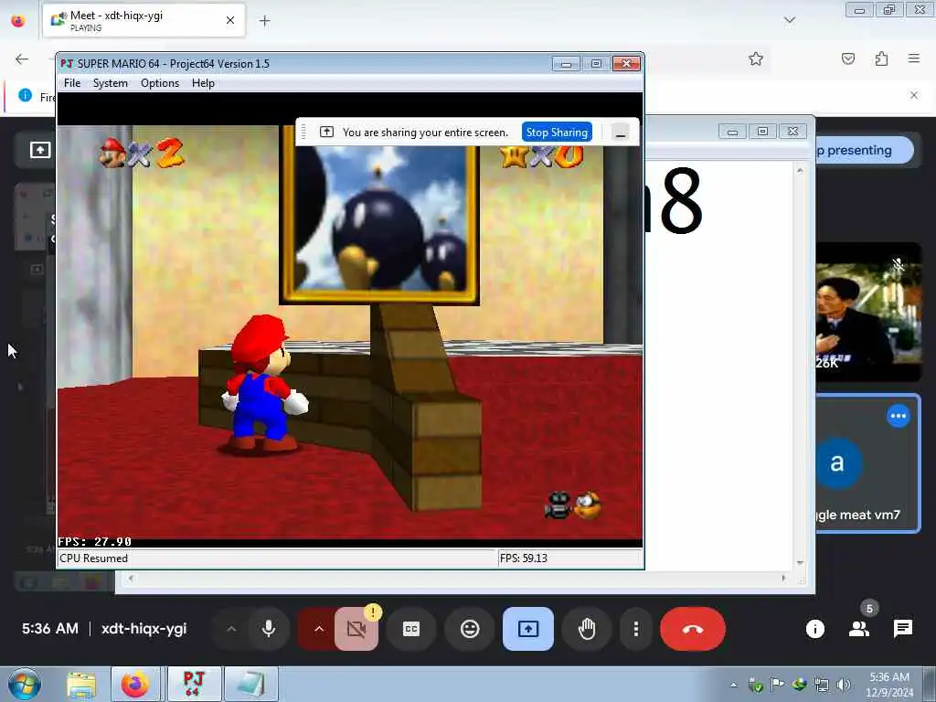Open Windows Explorer from the taskbar

80,685
